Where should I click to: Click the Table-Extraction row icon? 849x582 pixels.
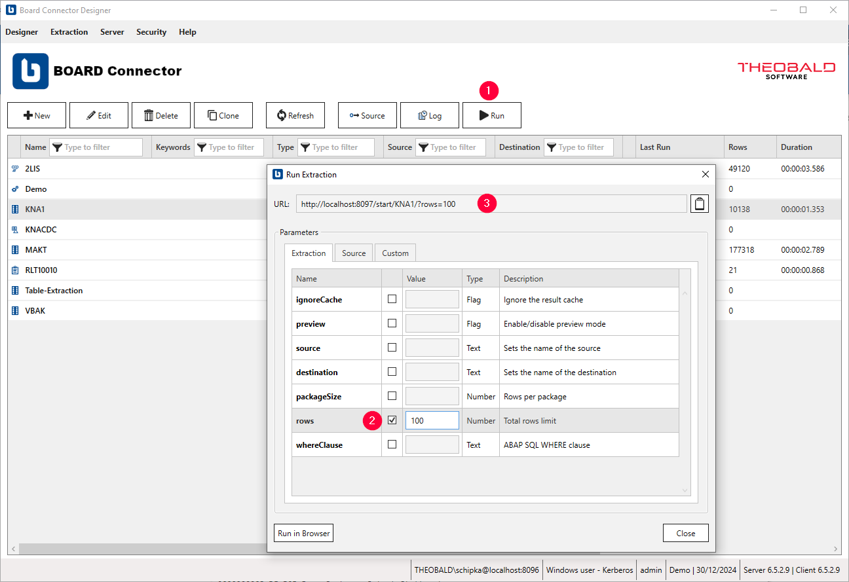click(15, 290)
